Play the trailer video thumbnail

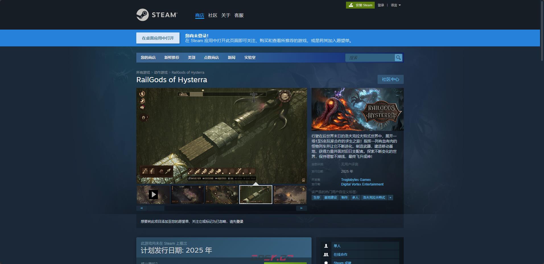(x=153, y=195)
